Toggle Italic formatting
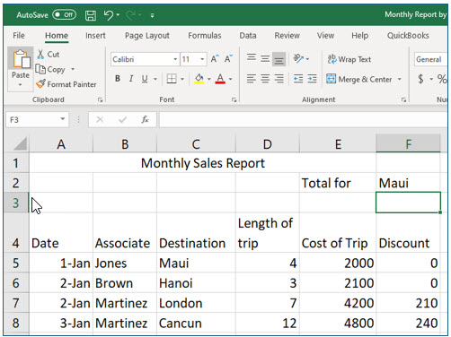Viewport: 451px width, 337px height. coord(131,79)
